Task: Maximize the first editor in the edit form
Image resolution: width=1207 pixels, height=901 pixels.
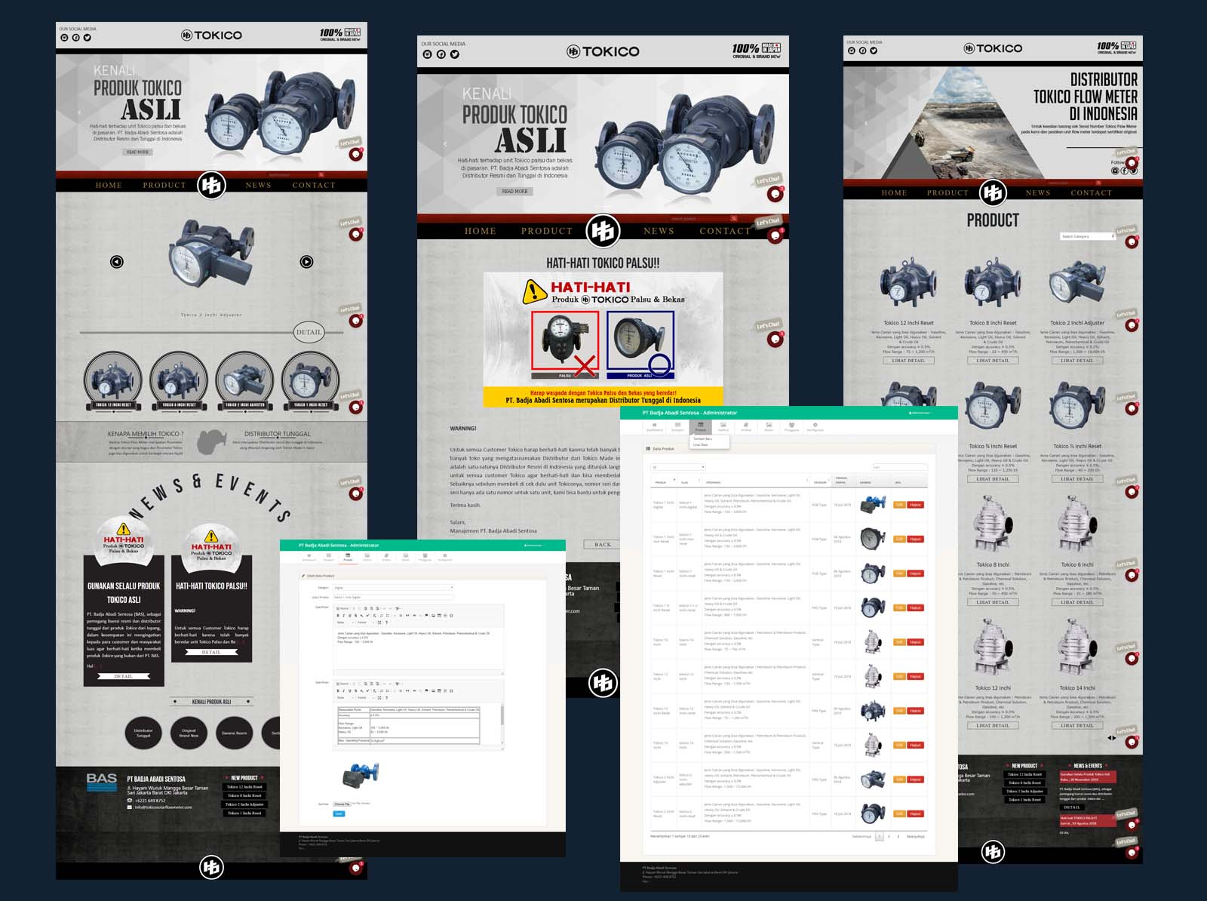Action: pyautogui.click(x=379, y=623)
